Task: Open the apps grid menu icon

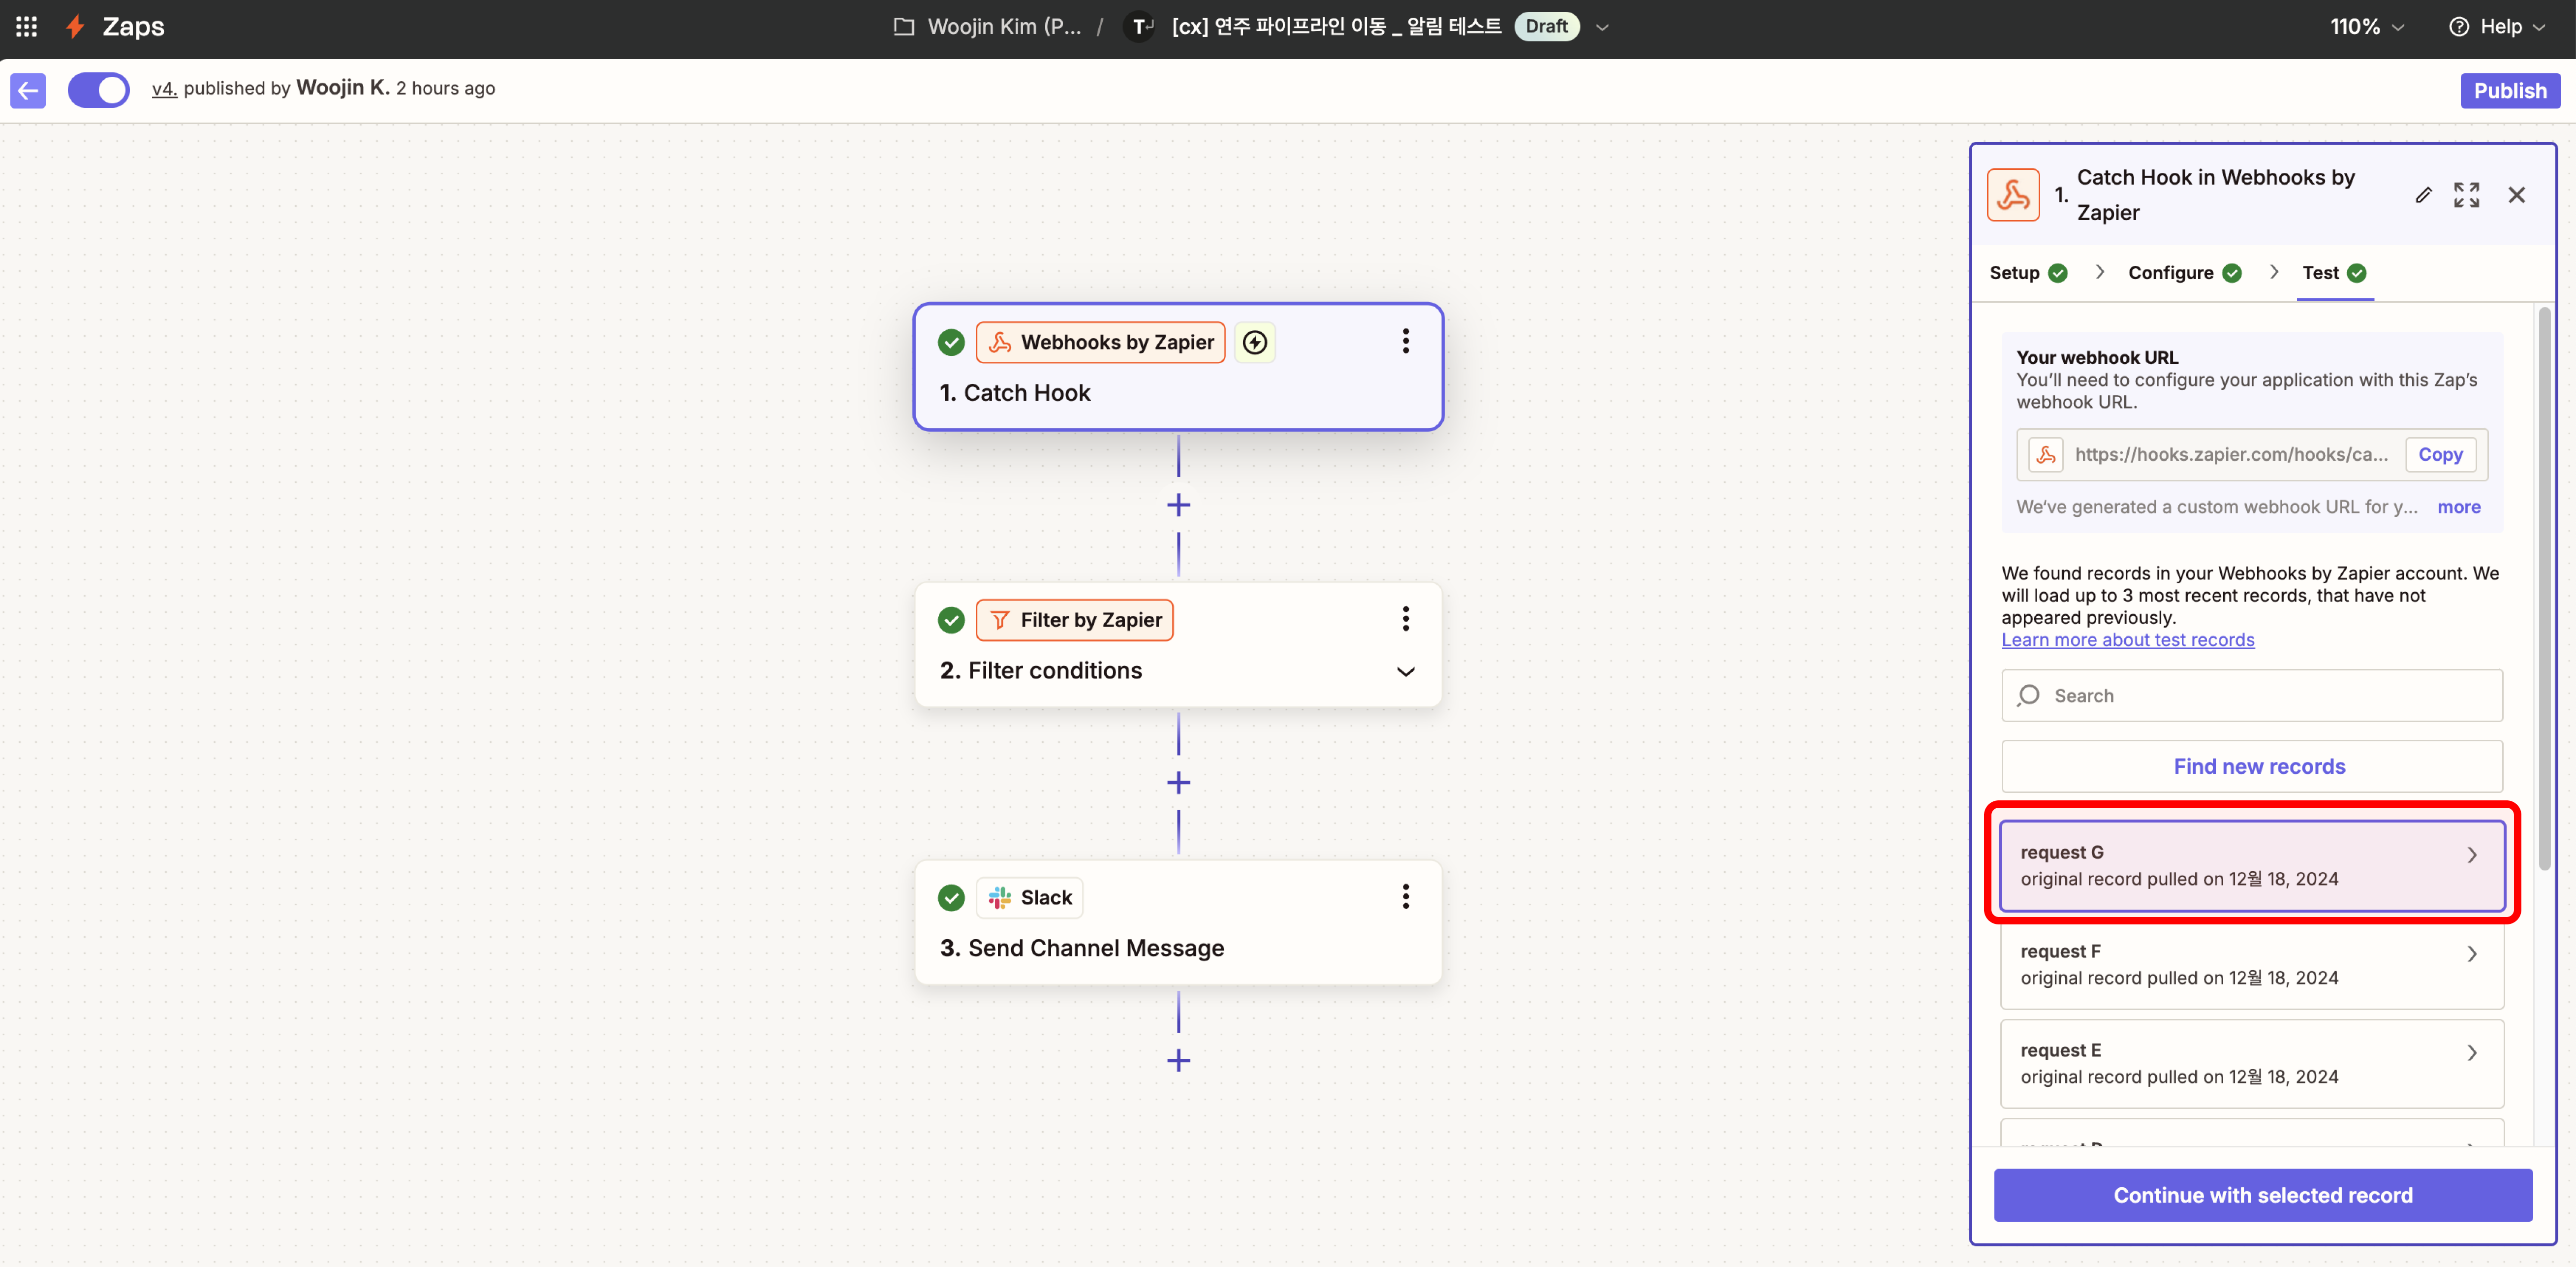Action: pos(27,27)
